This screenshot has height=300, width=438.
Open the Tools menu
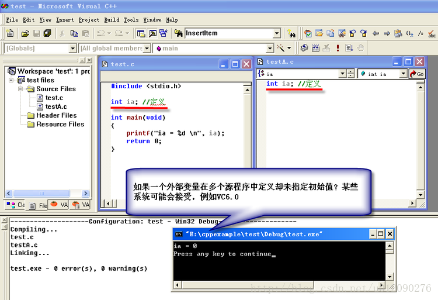(x=131, y=20)
